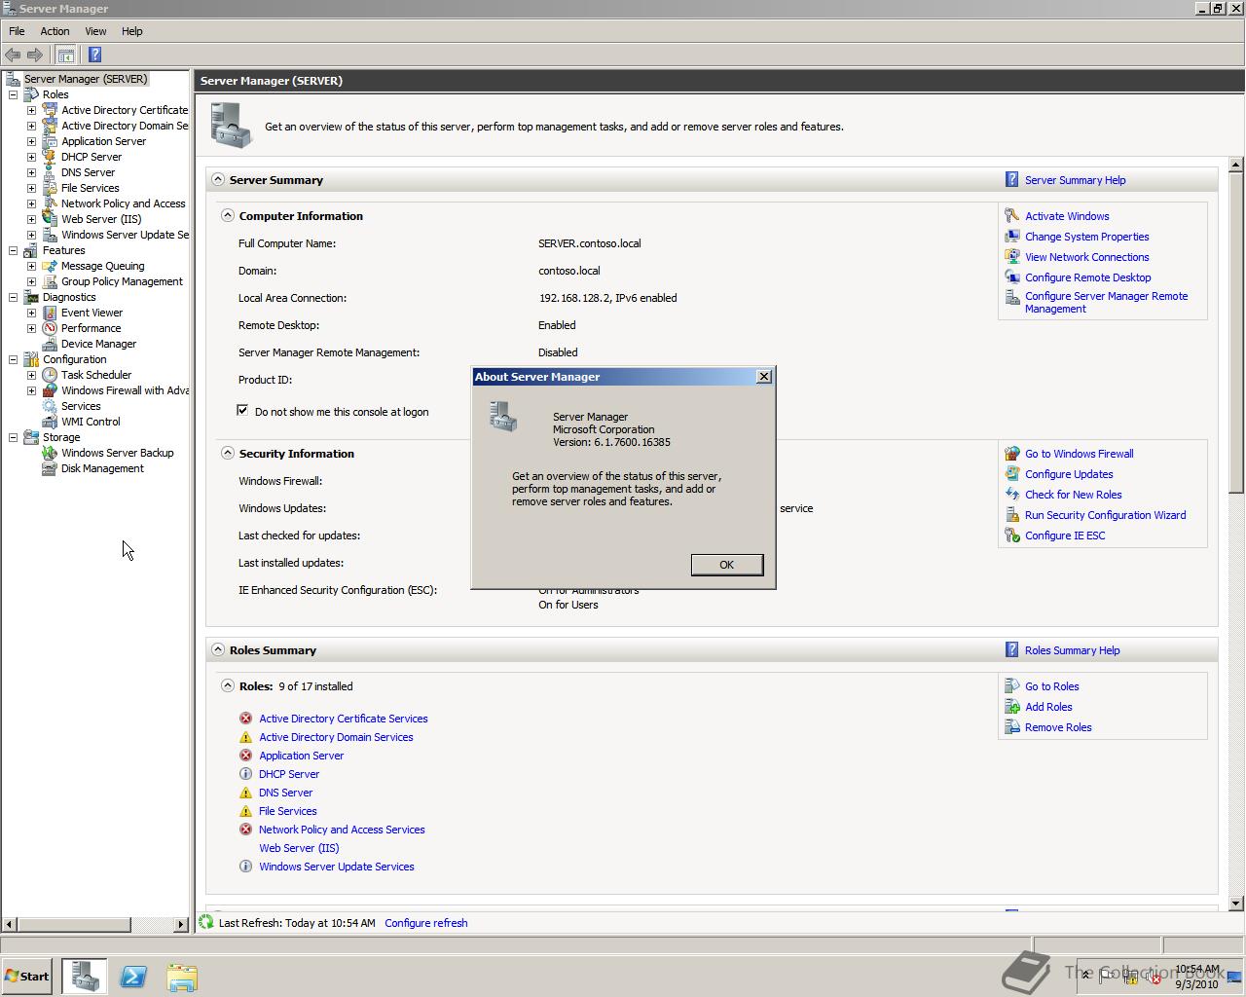Image resolution: width=1246 pixels, height=997 pixels.
Task: Toggle 'Do not show me this console at logon'
Action: [242, 411]
